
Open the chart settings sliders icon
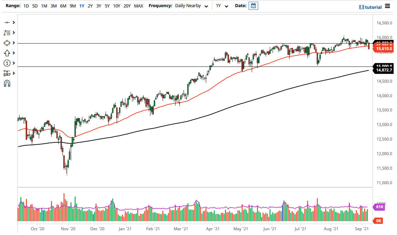pos(7,73)
